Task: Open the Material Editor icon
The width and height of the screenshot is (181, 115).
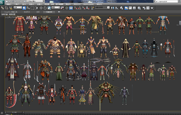Action: [x=139, y=8]
